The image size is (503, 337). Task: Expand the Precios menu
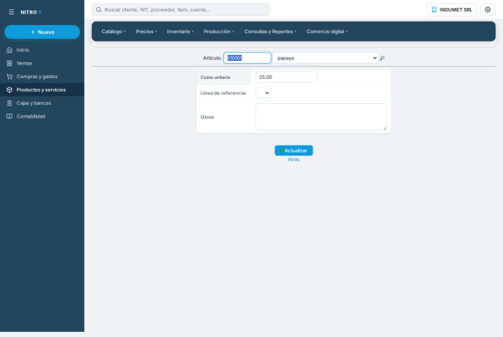[x=147, y=32]
